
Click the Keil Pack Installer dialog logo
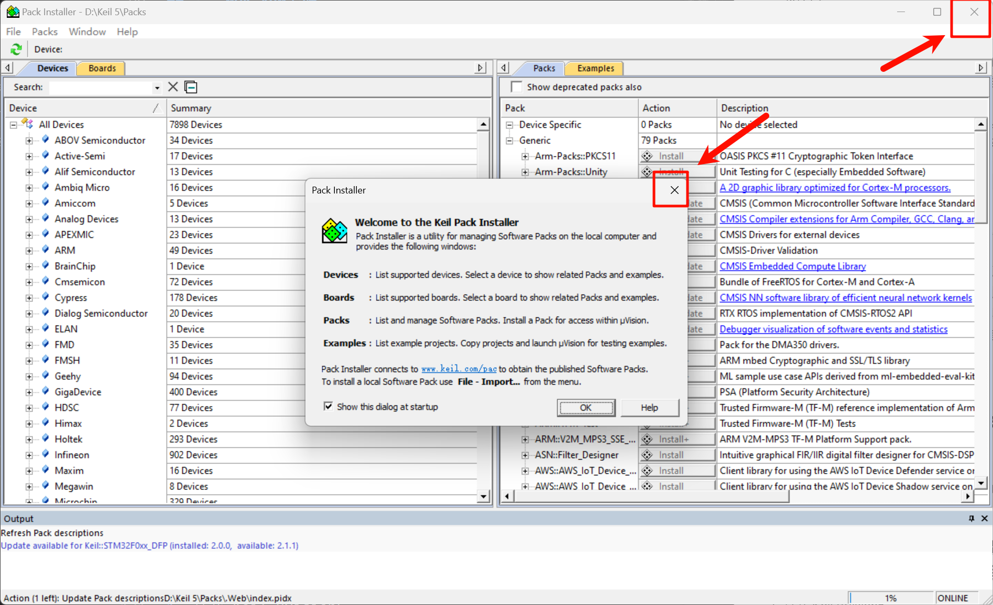(x=335, y=231)
